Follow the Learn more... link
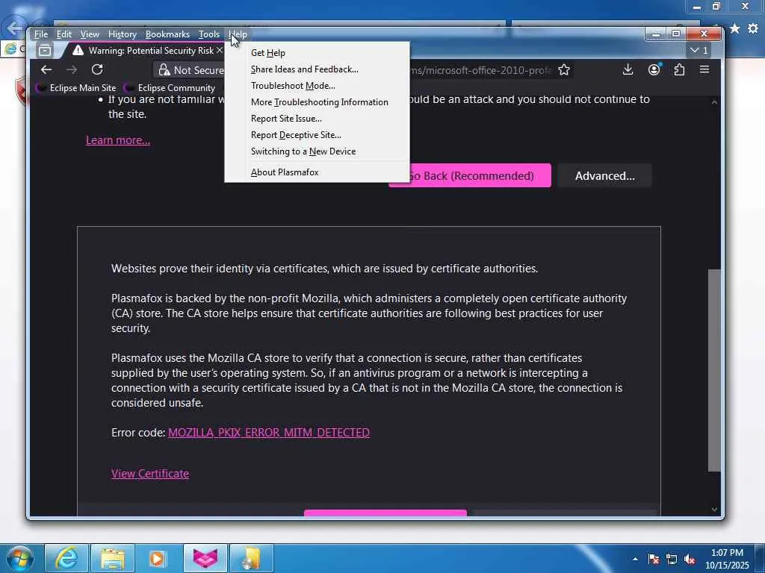Screen dimensions: 765x573 click(x=118, y=140)
